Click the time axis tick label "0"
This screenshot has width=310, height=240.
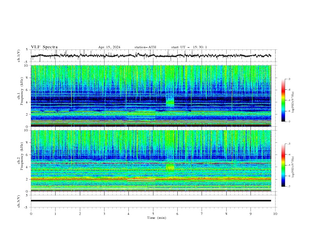click(x=31, y=214)
